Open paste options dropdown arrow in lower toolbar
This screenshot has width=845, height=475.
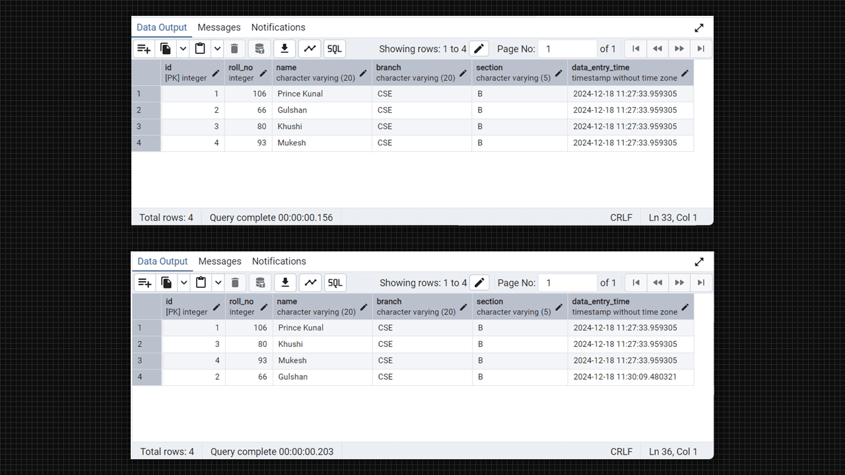point(218,283)
